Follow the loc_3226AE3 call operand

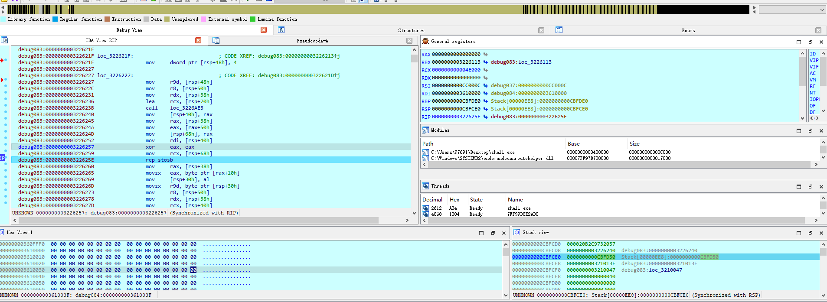pyautogui.click(x=186, y=108)
